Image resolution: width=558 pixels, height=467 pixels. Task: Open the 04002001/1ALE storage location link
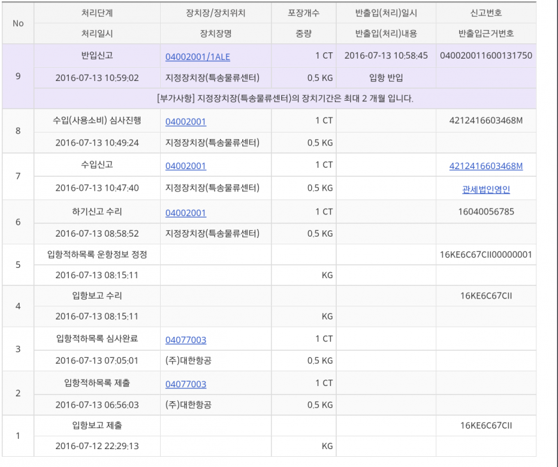click(x=197, y=57)
